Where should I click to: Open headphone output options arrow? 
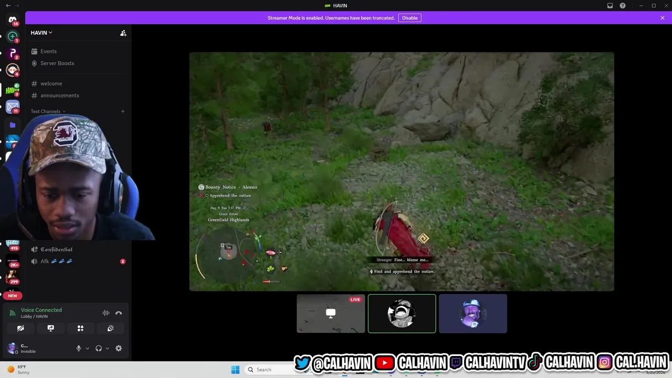(107, 348)
